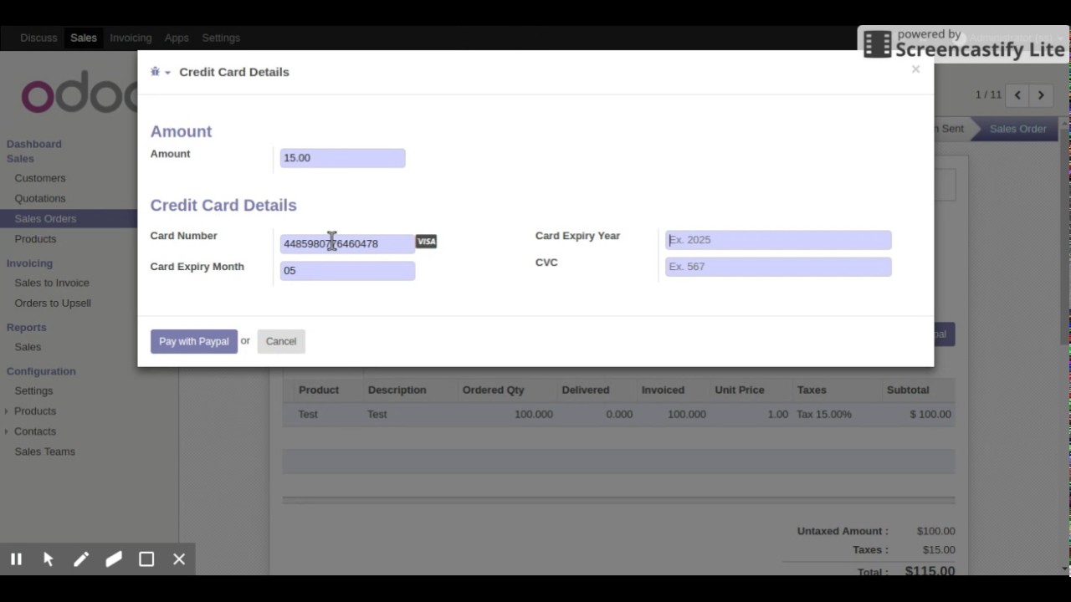
Task: Click the Card Expiry Year field
Action: pyautogui.click(x=778, y=240)
